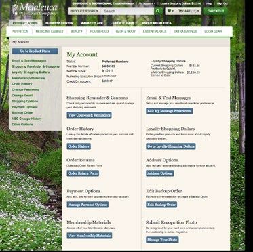Open the Marketplace tab

pyautogui.click(x=92, y=23)
